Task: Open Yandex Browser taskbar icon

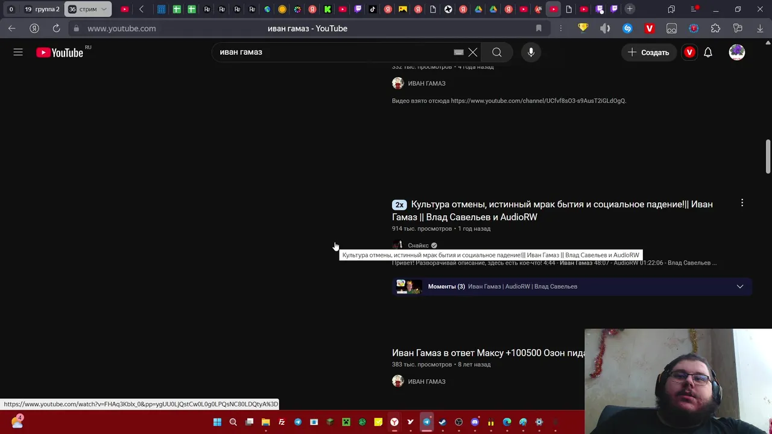Action: (394, 422)
